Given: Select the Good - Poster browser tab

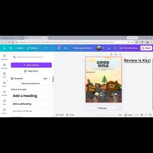Looking at the screenshot, I should click(x=36, y=38).
